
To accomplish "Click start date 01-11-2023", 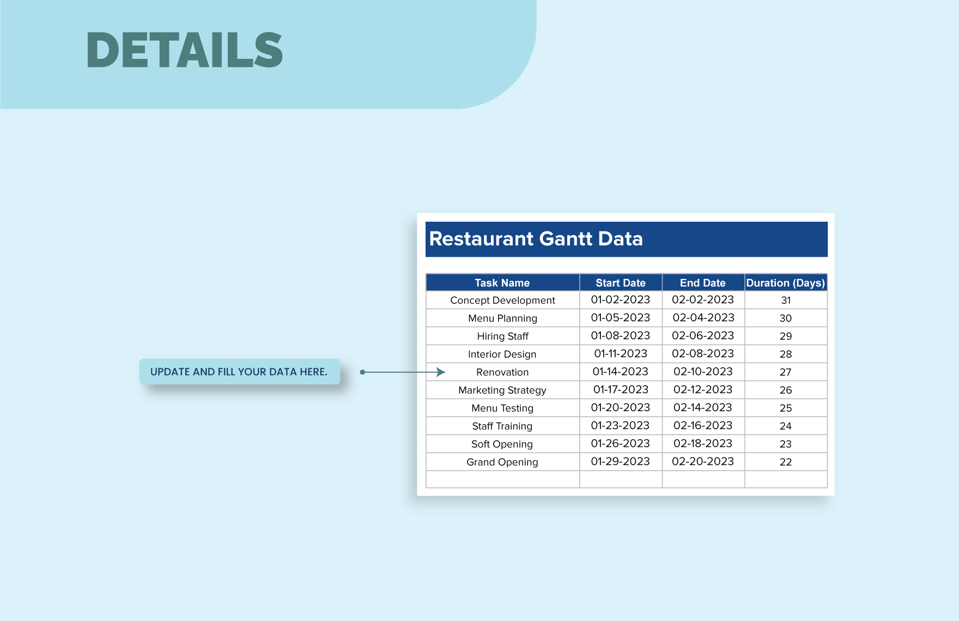I will (621, 354).
